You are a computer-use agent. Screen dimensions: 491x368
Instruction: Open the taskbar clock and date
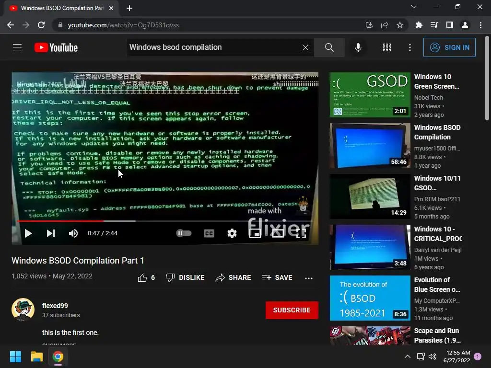click(x=457, y=356)
